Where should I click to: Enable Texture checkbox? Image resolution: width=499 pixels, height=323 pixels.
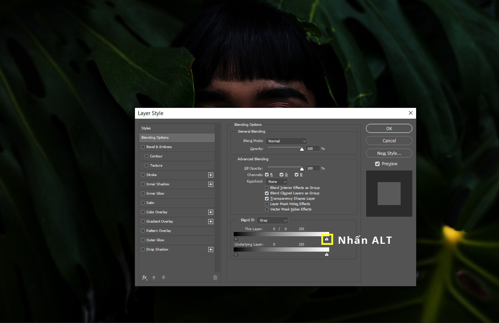point(146,166)
